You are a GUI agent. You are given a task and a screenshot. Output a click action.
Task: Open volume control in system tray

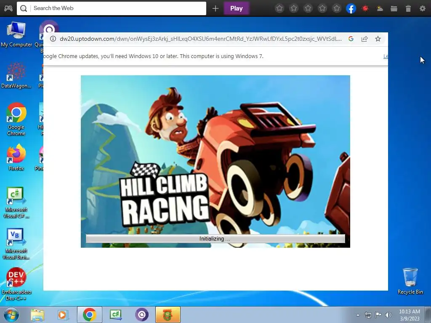[388, 315]
